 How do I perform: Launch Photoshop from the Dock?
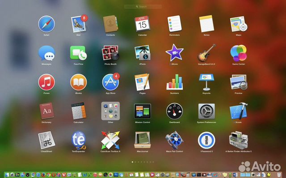(116, 175)
